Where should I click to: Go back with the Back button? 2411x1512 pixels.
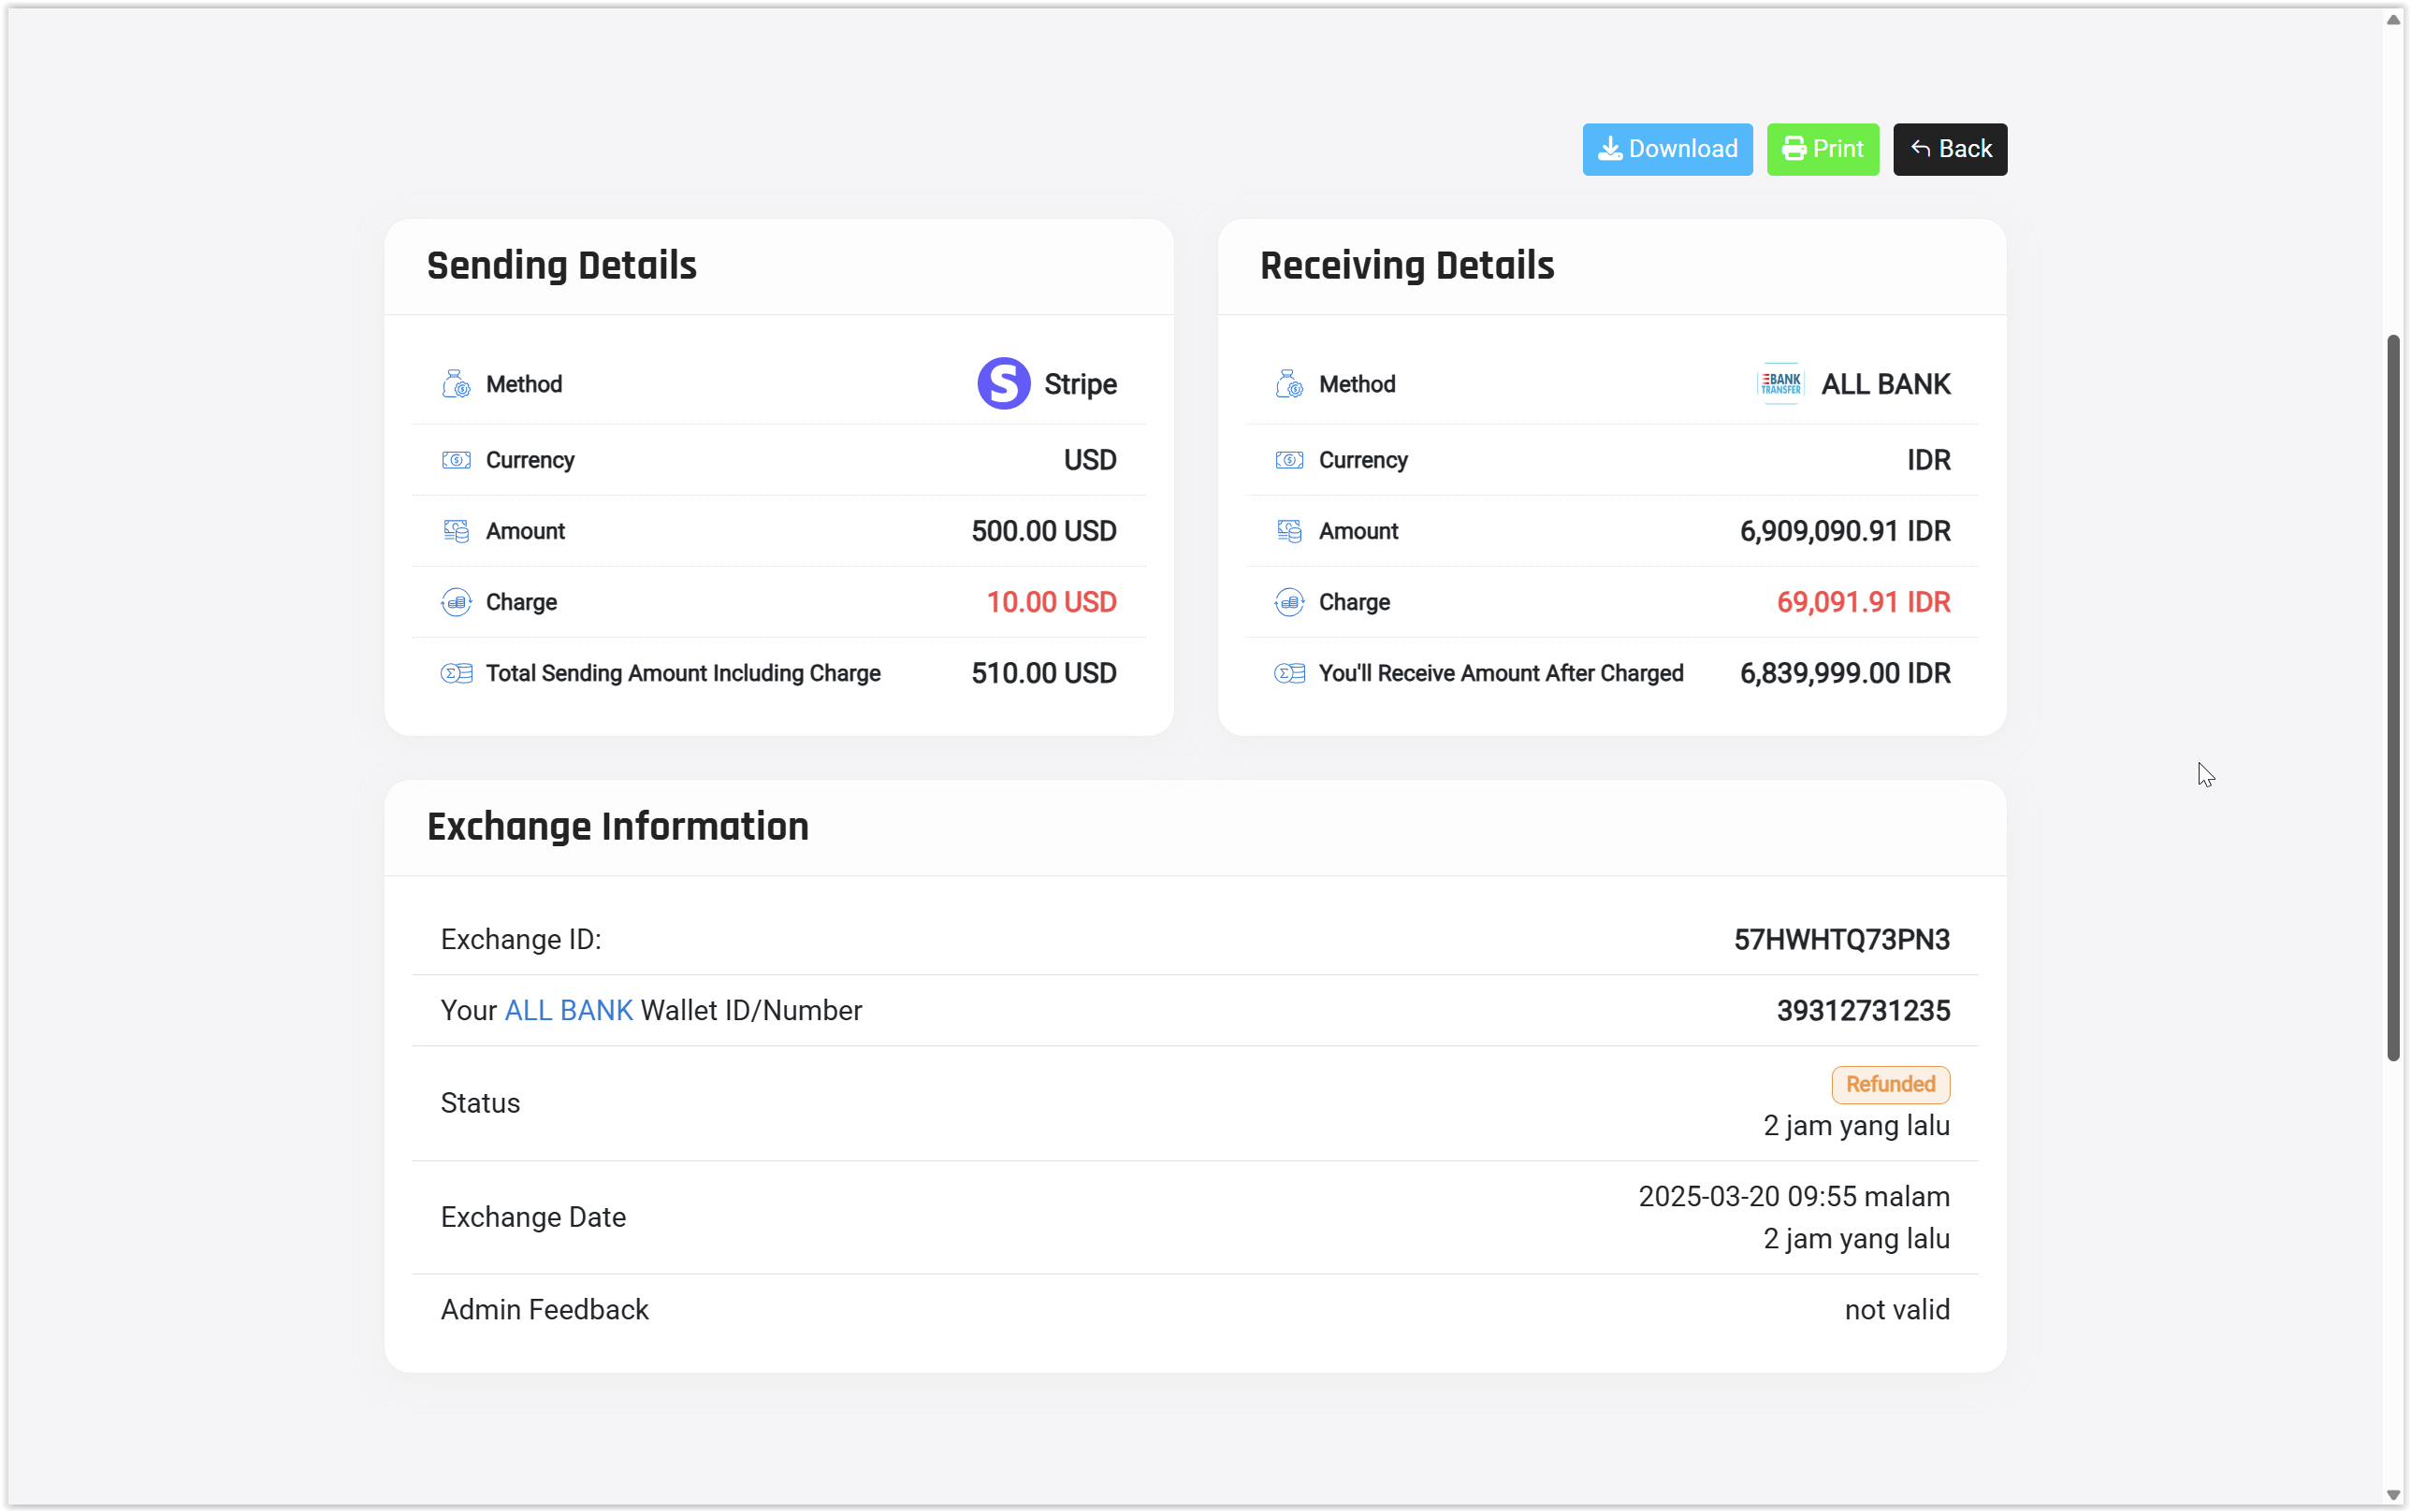click(1949, 149)
